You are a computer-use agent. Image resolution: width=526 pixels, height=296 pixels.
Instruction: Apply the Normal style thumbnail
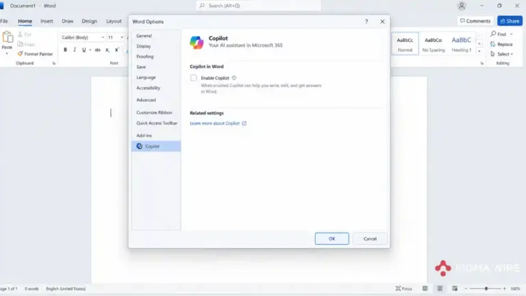(405, 44)
